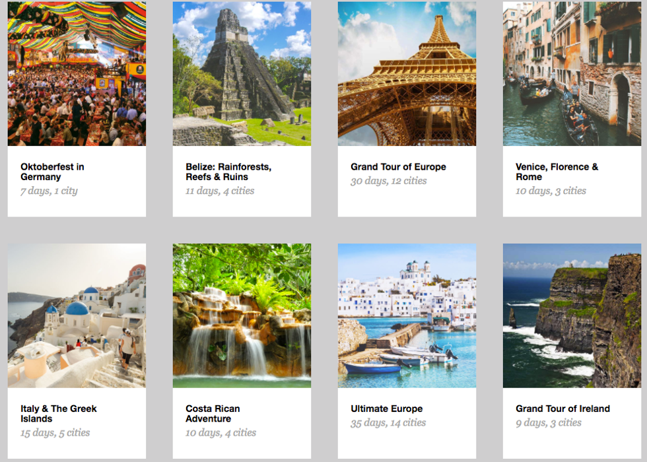
Task: Open the Oktoberfest in Germany title link
Action: pyautogui.click(x=52, y=172)
